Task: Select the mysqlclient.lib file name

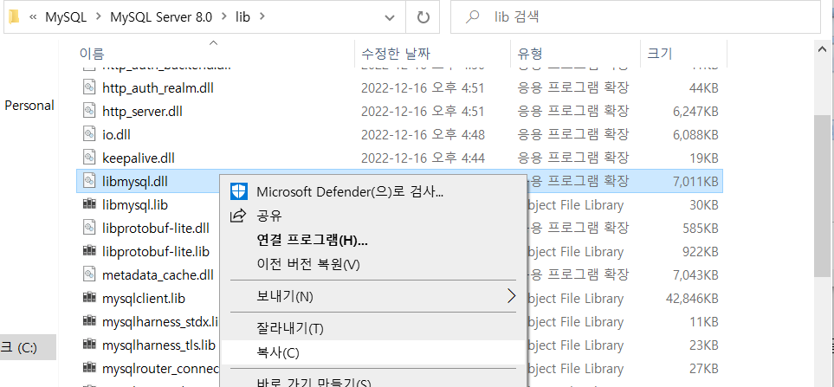Action: [x=144, y=299]
